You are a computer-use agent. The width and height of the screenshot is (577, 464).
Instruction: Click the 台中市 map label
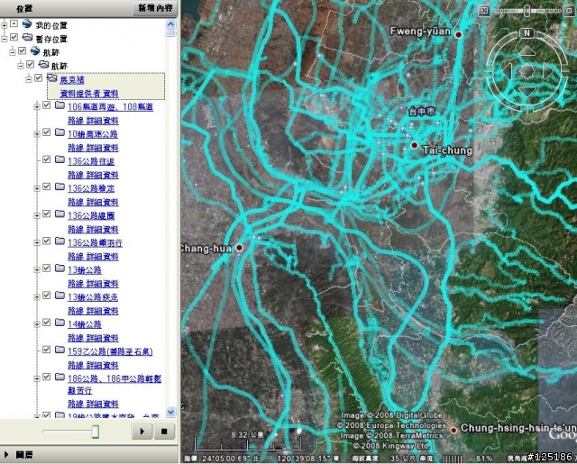click(422, 112)
